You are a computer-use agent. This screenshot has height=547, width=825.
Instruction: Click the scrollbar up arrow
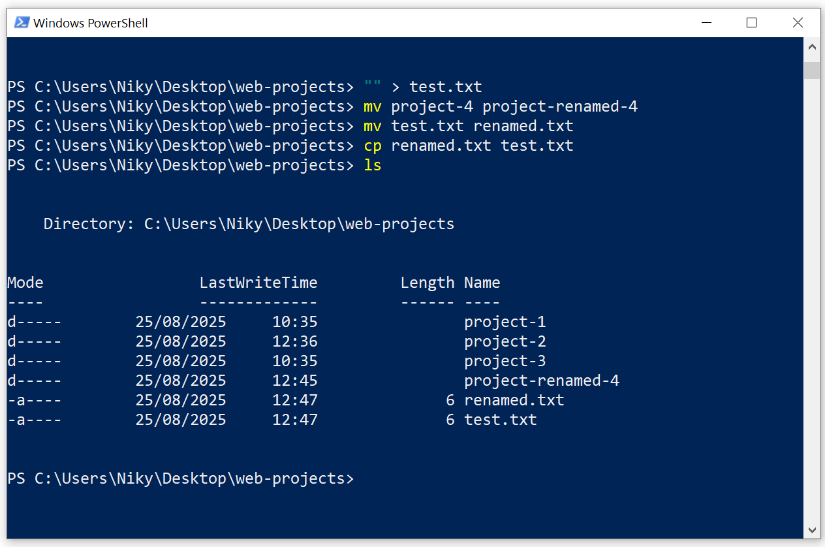[x=812, y=47]
